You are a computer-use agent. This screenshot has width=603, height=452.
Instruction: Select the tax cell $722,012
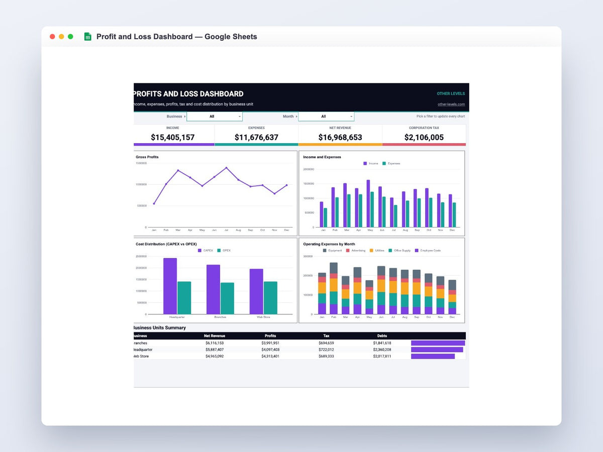click(326, 350)
